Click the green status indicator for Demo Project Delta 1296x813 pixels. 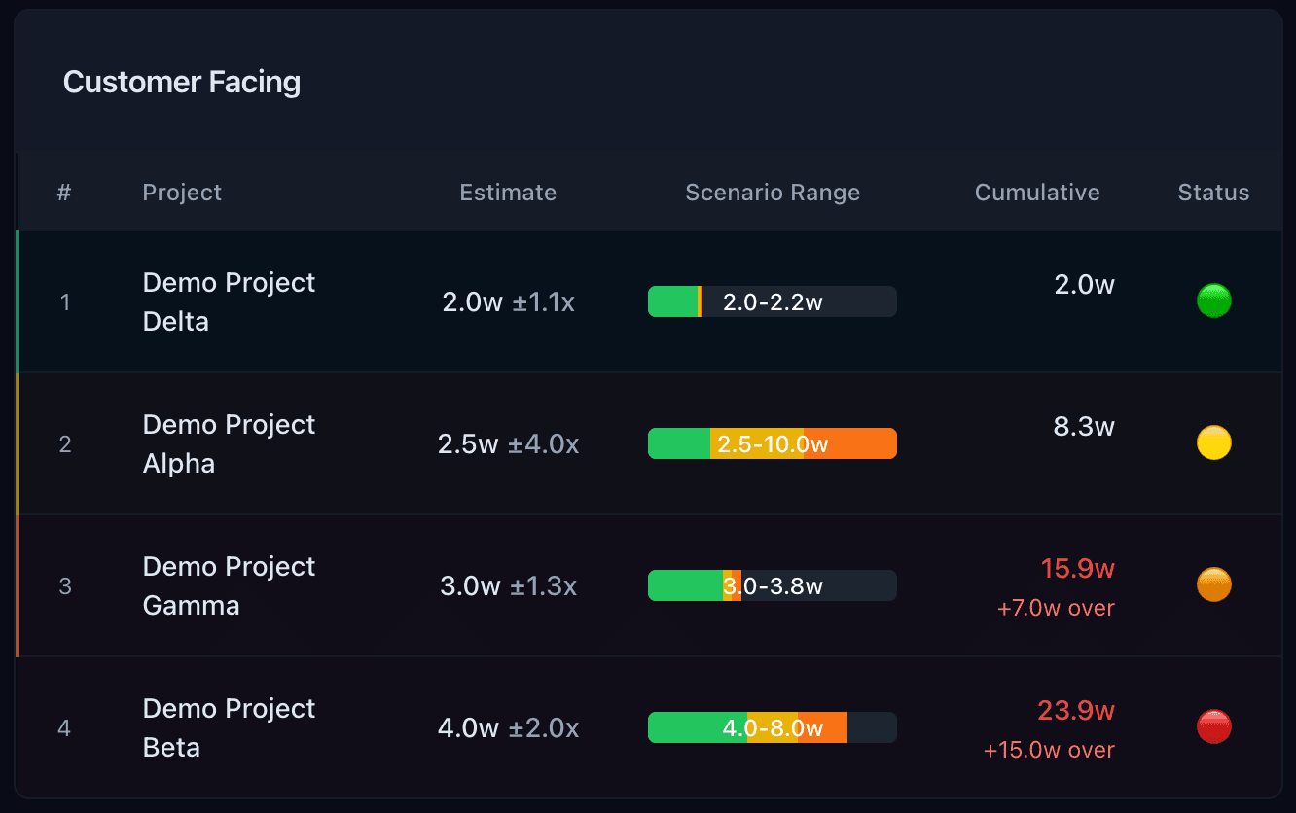[1213, 300]
